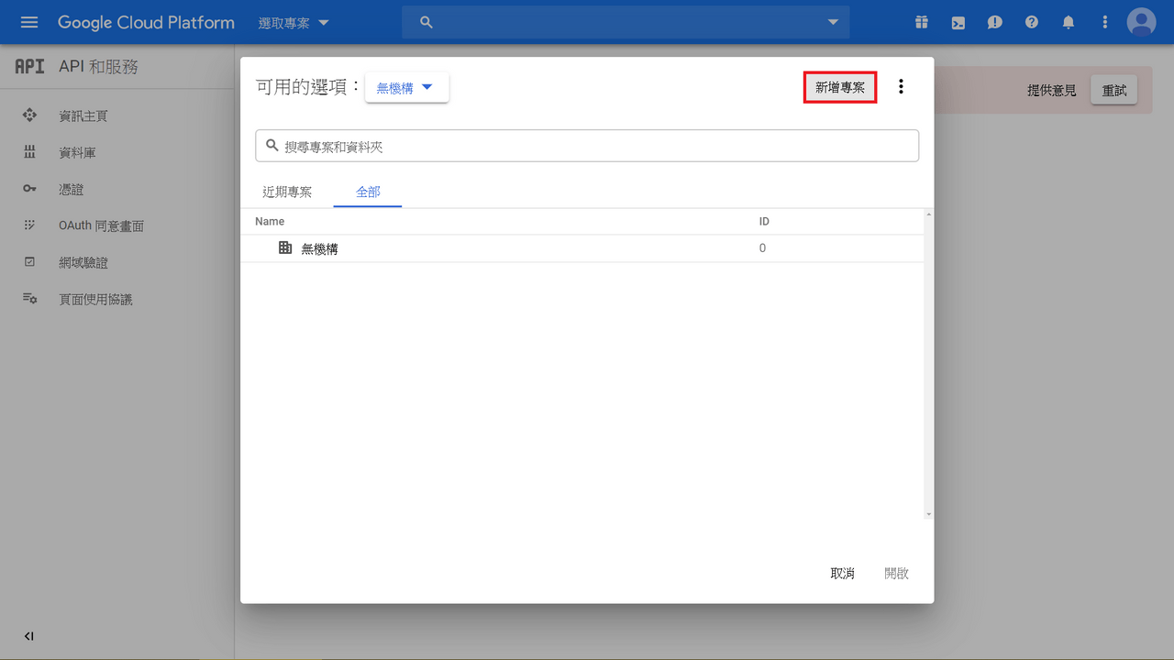1174x660 pixels.
Task: Focus the 搜尋專案和資料夾 search field
Action: point(587,146)
